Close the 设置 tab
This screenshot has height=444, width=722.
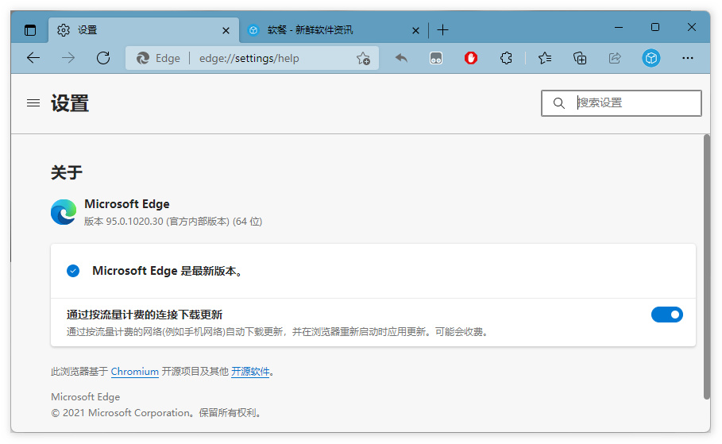pyautogui.click(x=226, y=30)
